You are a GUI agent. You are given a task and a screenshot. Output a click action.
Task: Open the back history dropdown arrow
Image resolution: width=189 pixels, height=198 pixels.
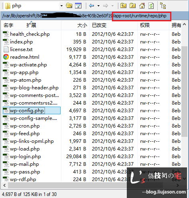pyautogui.click(x=99, y=6)
